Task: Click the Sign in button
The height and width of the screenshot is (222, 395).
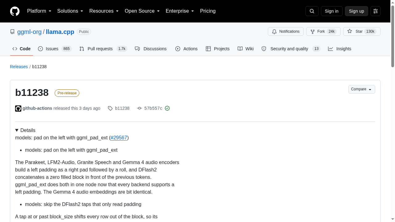Action: click(332, 11)
